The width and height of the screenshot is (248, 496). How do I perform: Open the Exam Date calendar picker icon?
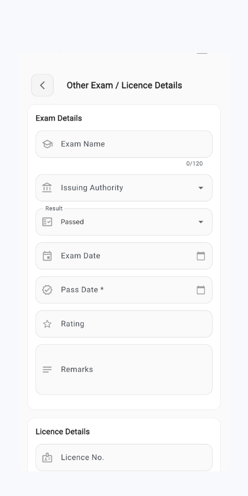(x=201, y=256)
